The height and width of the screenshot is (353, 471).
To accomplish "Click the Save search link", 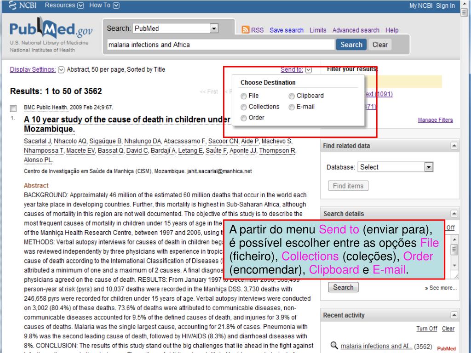I will 286,30.
